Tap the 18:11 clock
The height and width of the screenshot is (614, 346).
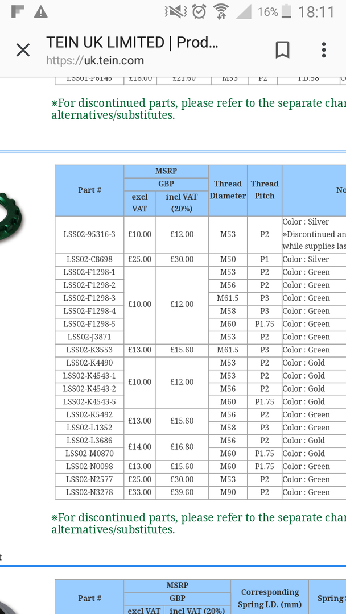[316, 12]
